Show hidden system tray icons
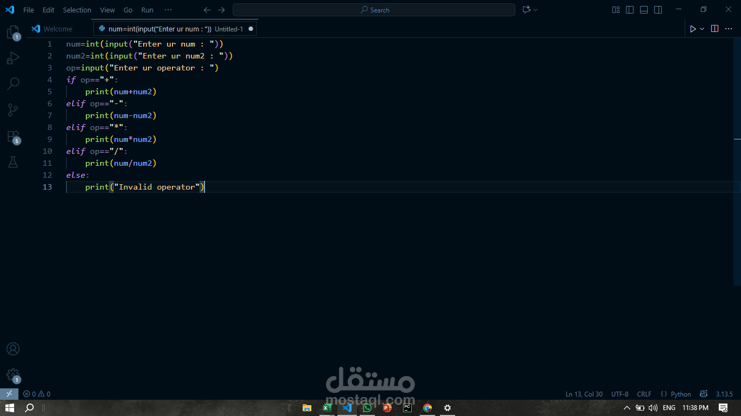 click(x=627, y=408)
